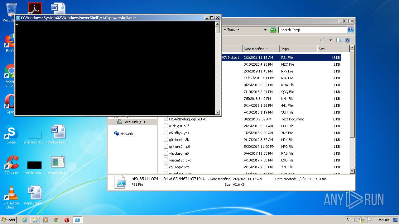
Task: Open the Explorer help icon
Action: [x=348, y=40]
